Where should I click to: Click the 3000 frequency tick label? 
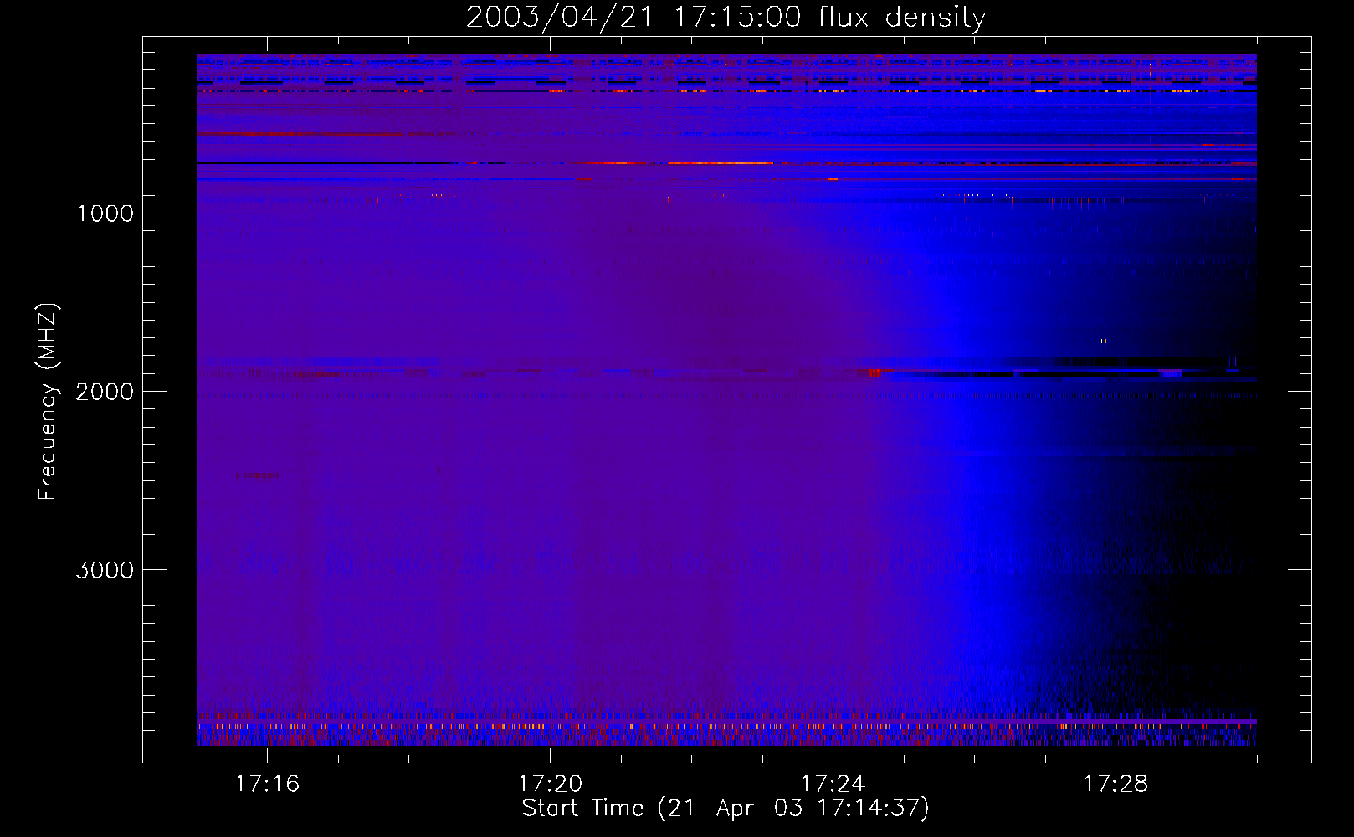(104, 570)
